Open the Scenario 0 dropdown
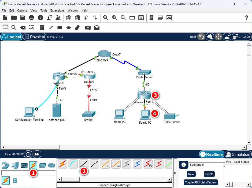This screenshot has height=188, width=252. 207,165
